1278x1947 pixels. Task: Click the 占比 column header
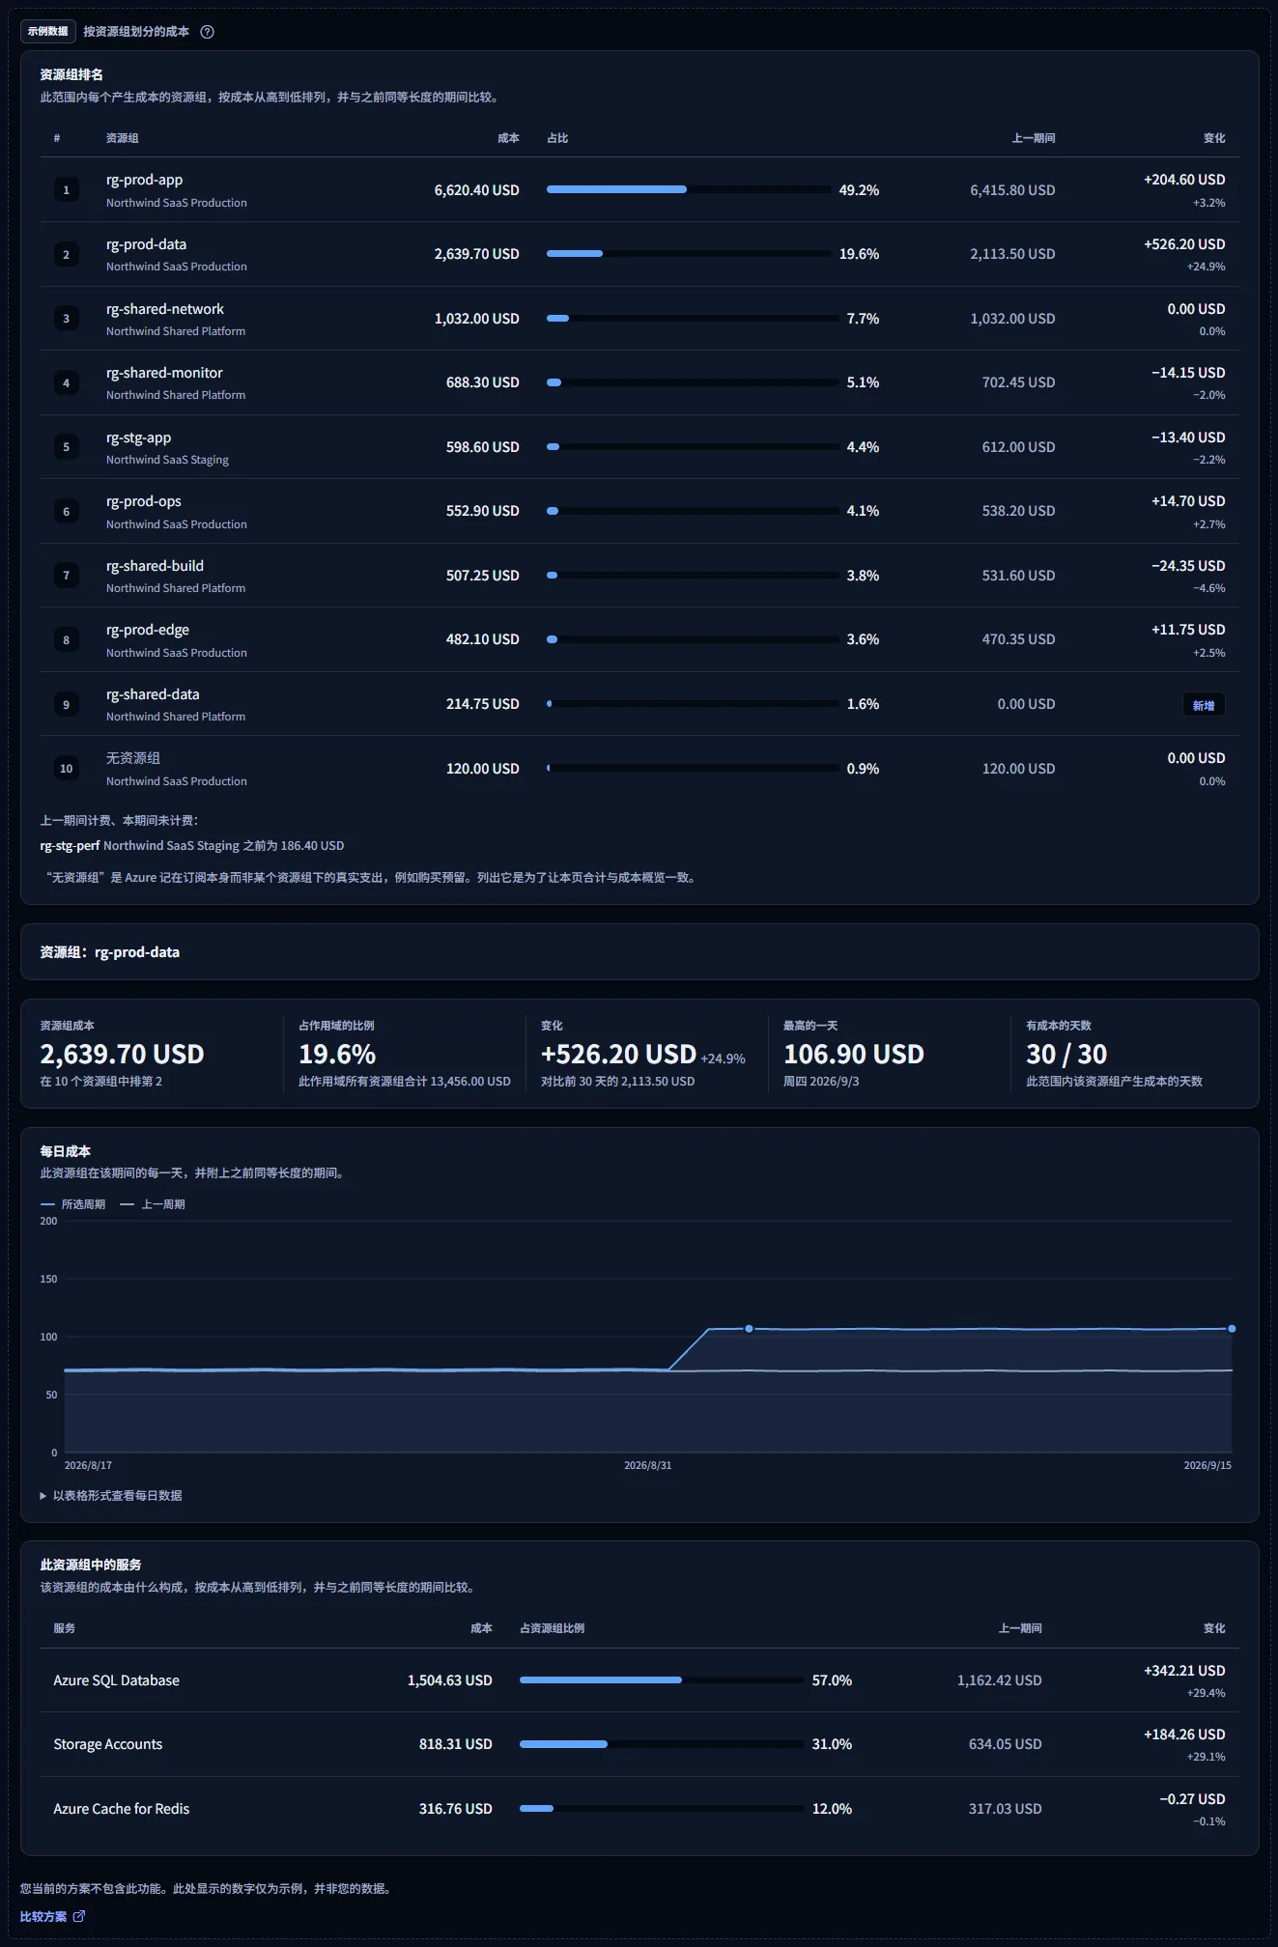point(557,138)
